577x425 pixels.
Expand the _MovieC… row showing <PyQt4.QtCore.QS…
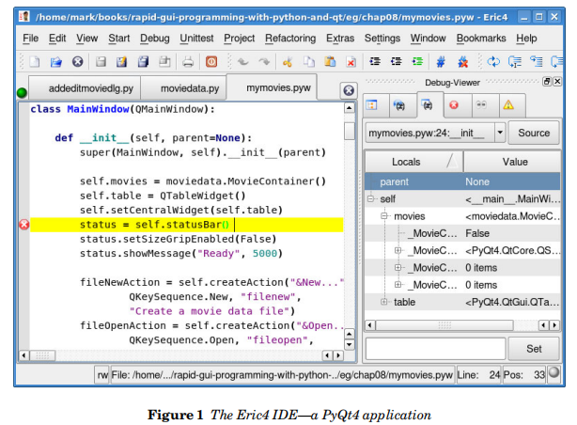point(398,250)
